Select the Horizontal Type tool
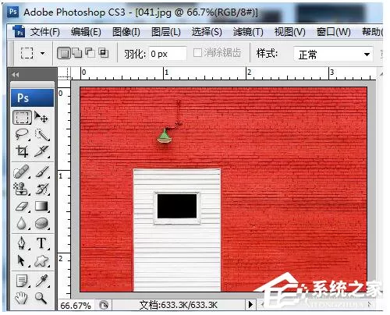This screenshot has height=315, width=390. pyautogui.click(x=41, y=243)
